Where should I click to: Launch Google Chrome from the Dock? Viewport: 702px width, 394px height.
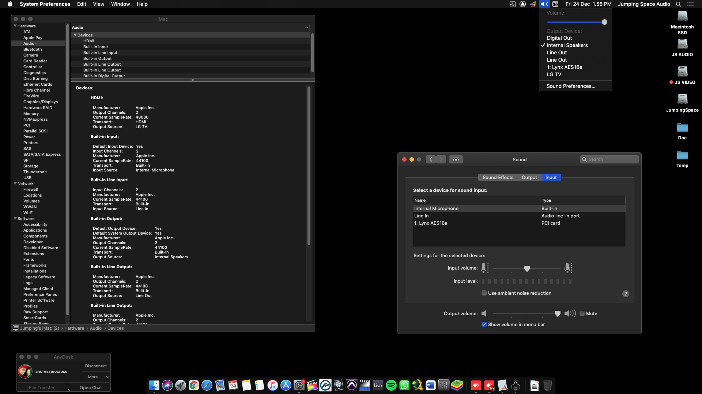pyautogui.click(x=193, y=385)
